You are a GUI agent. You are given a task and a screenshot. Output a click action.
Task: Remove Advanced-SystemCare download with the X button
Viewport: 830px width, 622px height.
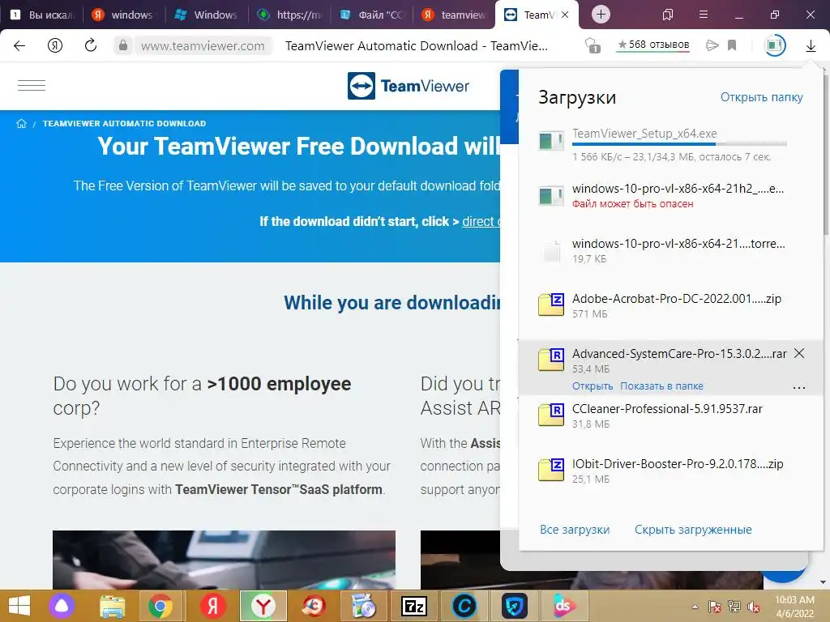pyautogui.click(x=799, y=353)
